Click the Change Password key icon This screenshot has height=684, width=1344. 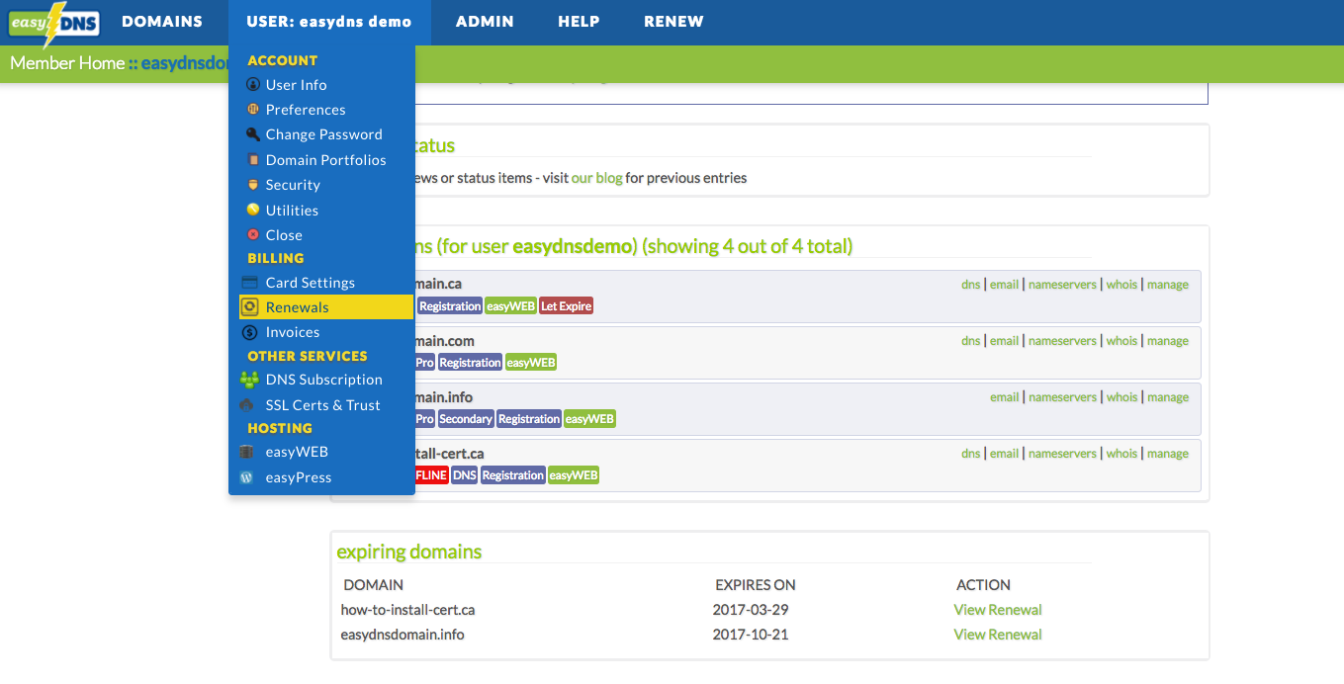click(252, 134)
